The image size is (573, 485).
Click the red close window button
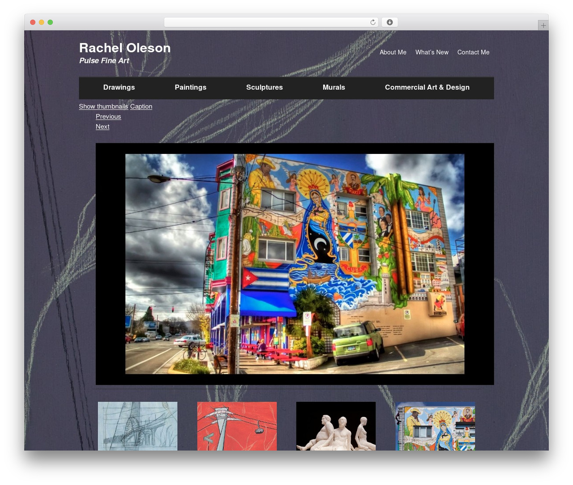click(x=33, y=22)
